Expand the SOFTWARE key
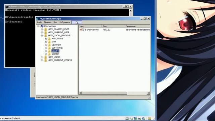Screen dimensions: 215x121 46,48
